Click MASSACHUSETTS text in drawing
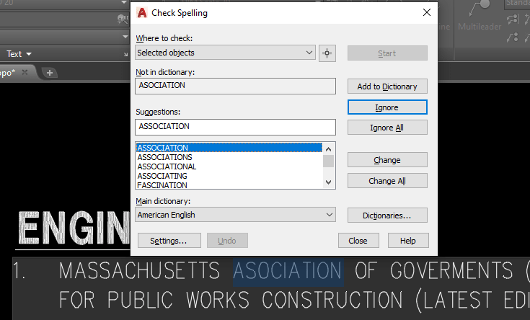This screenshot has width=530, height=320. (x=140, y=271)
